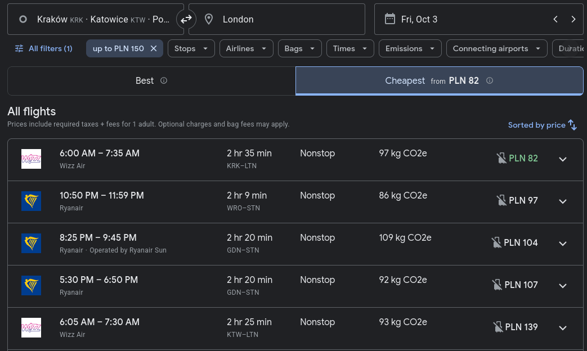This screenshot has width=587, height=351.
Task: Go to previous date arrow
Action: point(555,19)
